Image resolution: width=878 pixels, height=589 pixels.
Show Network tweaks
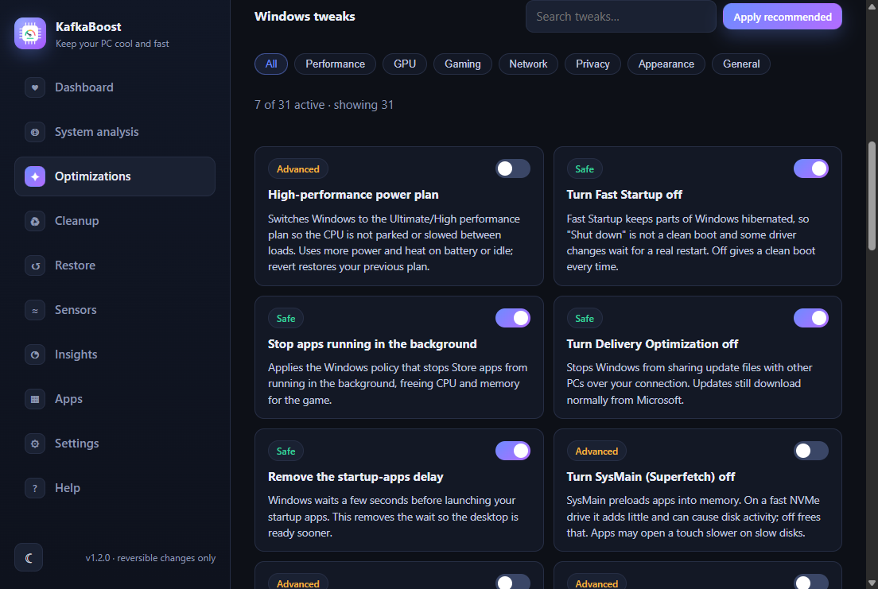pyautogui.click(x=528, y=64)
